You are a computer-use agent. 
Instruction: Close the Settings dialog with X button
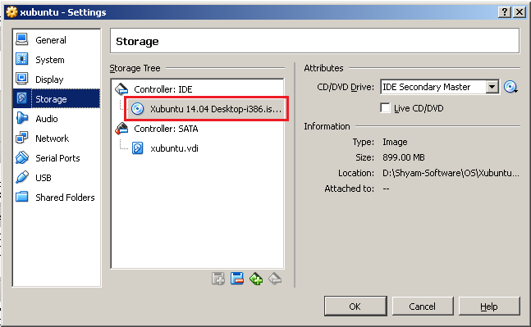pos(520,12)
